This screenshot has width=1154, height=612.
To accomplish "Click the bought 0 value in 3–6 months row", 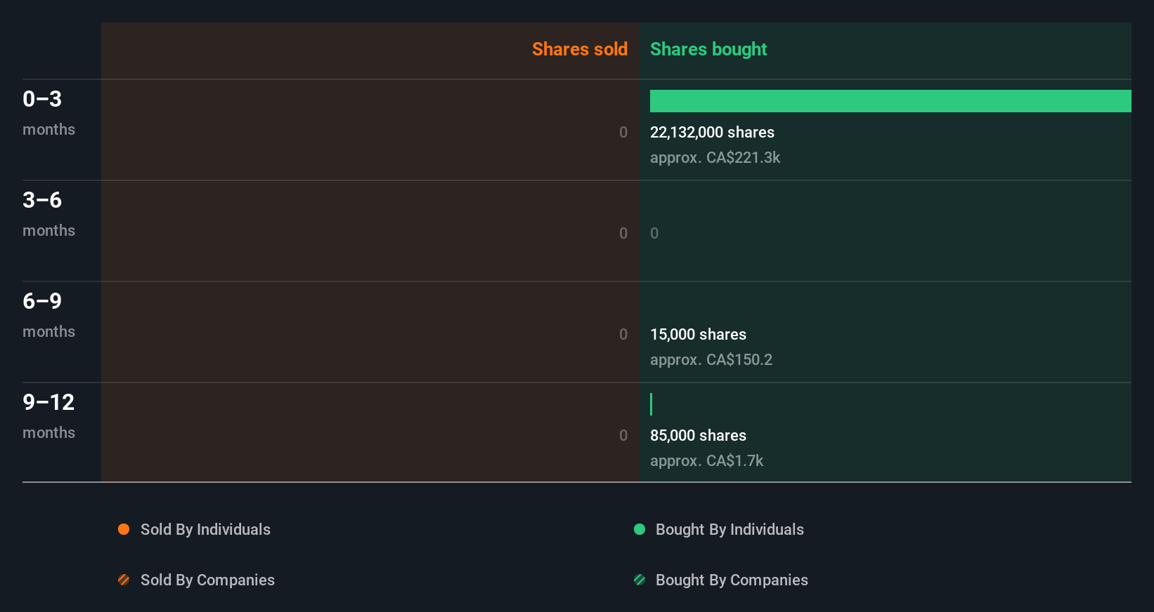I will pyautogui.click(x=654, y=234).
